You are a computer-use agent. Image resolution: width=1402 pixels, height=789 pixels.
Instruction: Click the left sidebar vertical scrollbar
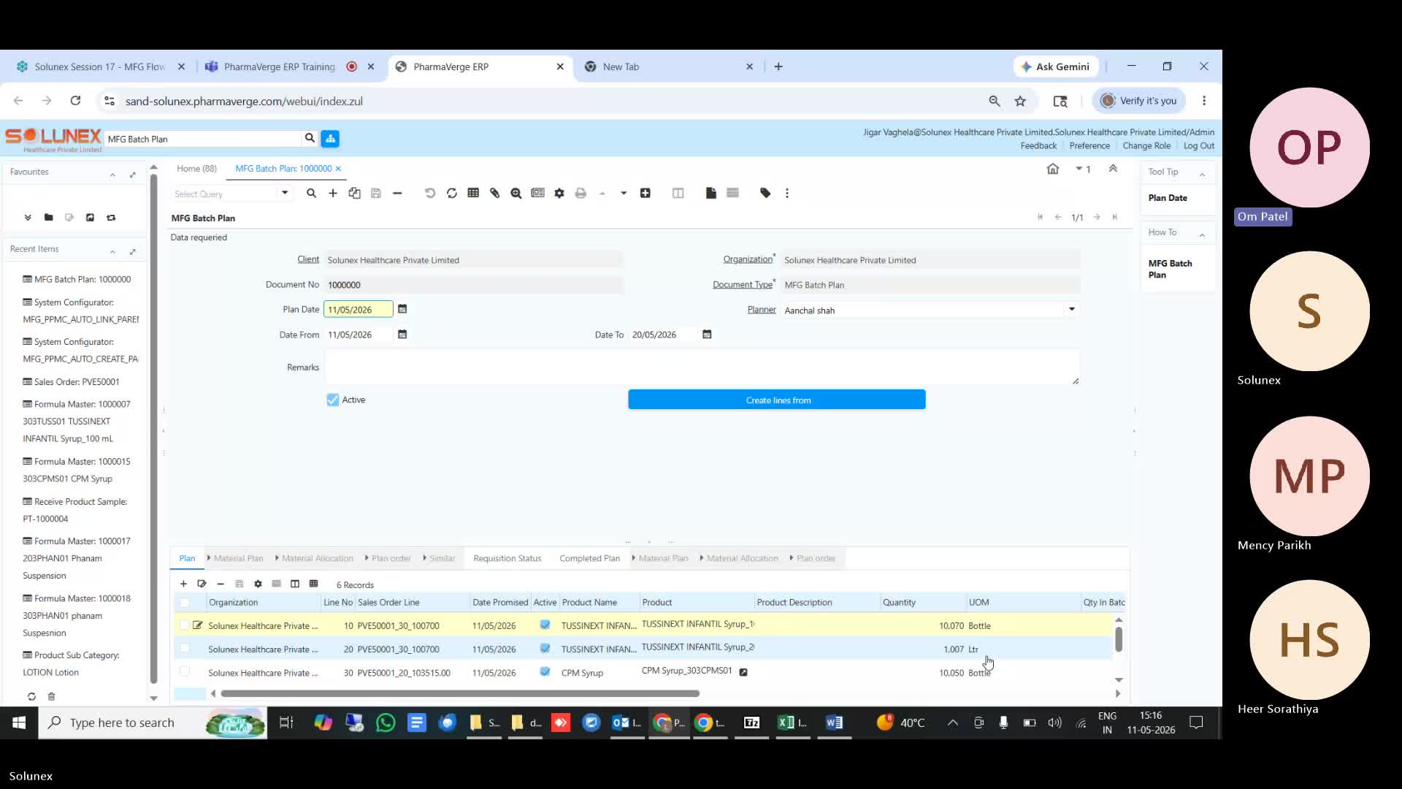153,427
